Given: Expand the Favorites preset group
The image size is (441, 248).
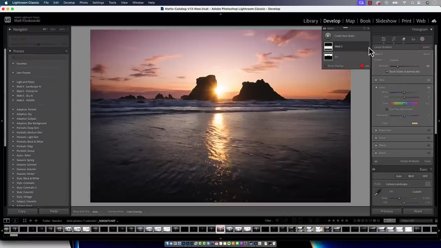Looking at the screenshot, I should pyautogui.click(x=13, y=63).
